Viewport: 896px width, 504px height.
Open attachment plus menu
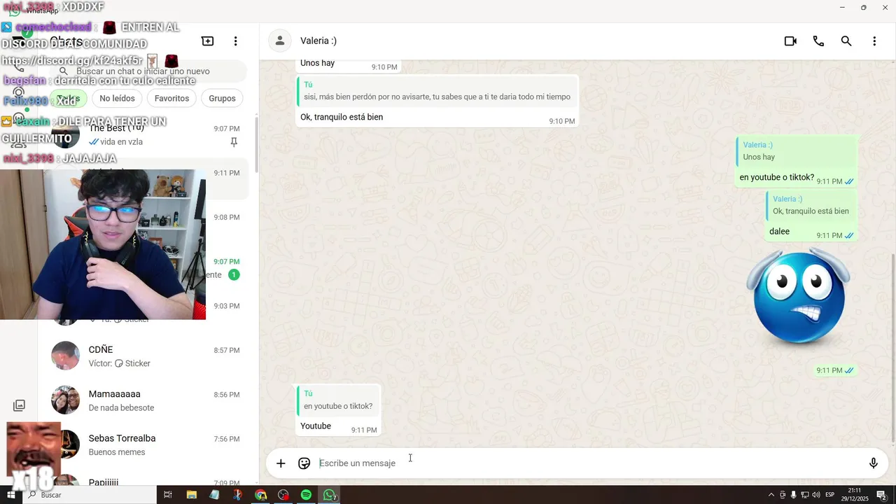coord(281,463)
